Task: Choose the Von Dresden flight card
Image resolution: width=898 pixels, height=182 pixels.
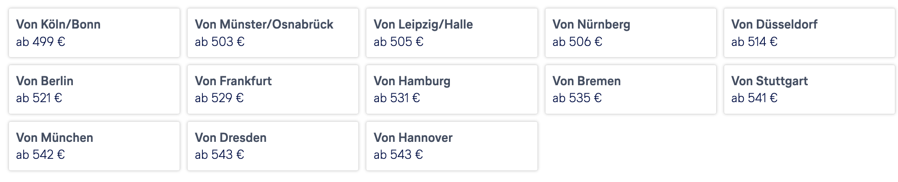Action: click(x=273, y=146)
